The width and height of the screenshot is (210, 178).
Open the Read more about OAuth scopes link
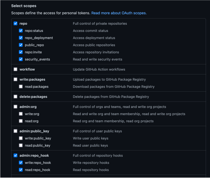coord(119,13)
